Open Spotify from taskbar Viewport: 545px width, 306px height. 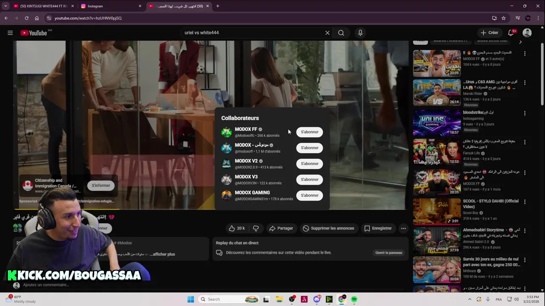354,299
